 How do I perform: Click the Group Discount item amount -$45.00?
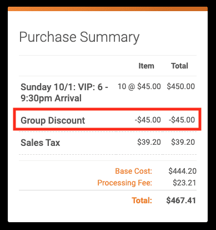tap(148, 120)
